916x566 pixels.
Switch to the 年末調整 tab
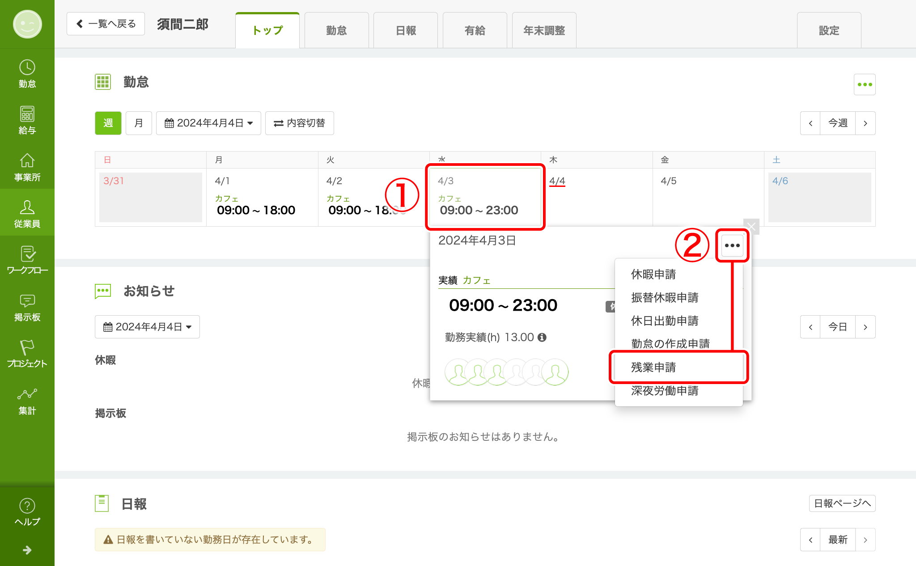(x=544, y=30)
